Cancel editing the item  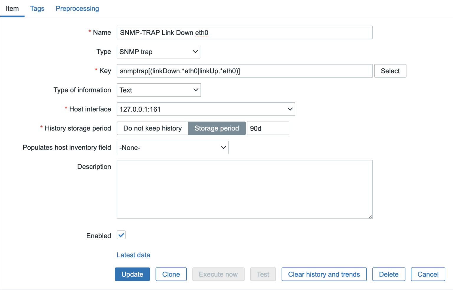click(x=428, y=274)
